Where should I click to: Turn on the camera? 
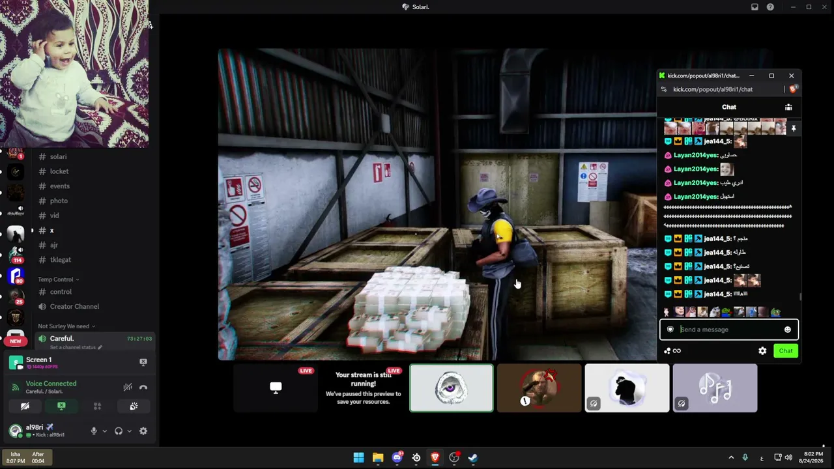tap(25, 406)
